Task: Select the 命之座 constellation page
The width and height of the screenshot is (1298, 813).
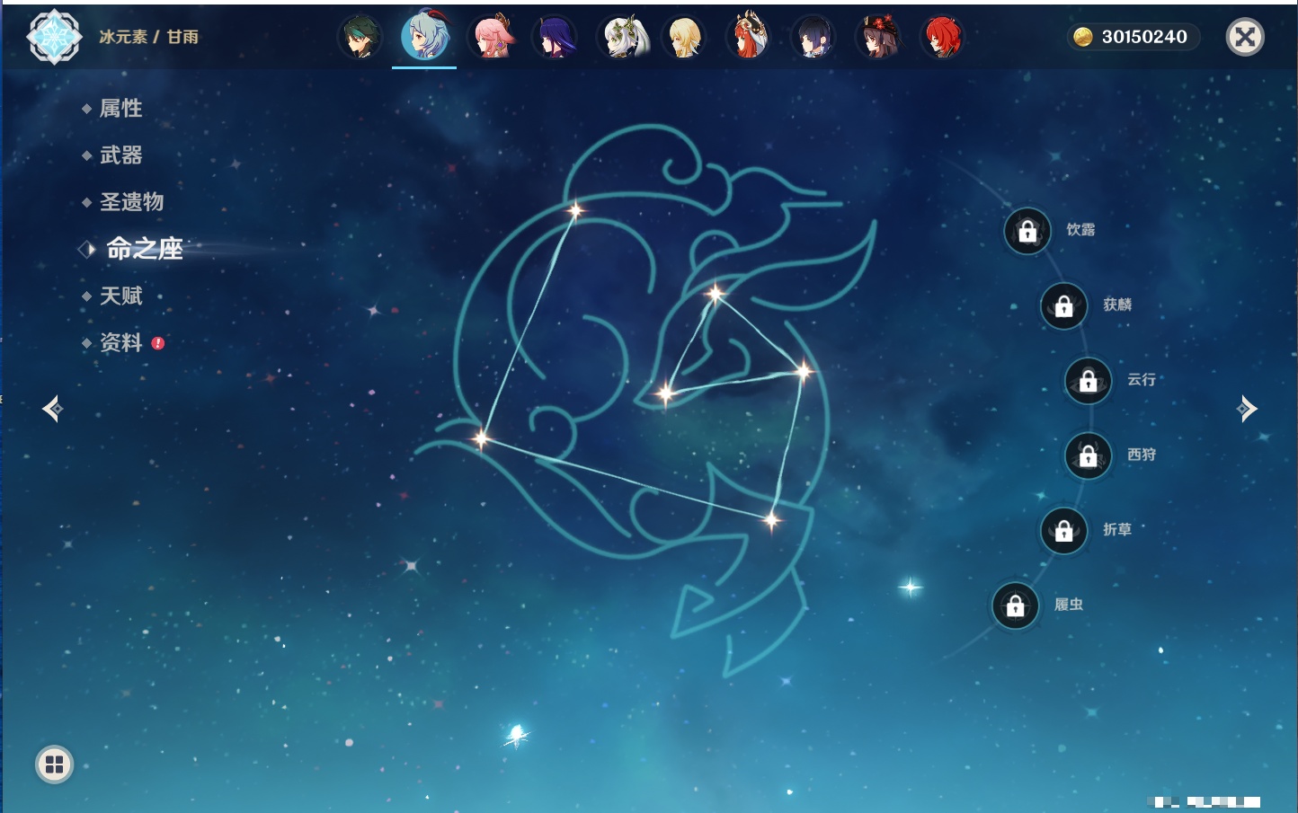Action: [x=145, y=249]
